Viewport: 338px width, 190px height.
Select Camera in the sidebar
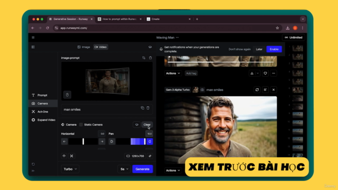tap(43, 103)
